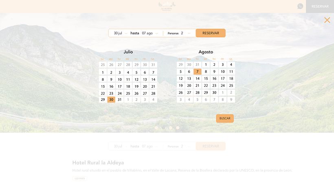Select July 30 highlighted in Julio calendar
Screen dimensions: 334x187
coord(111,99)
